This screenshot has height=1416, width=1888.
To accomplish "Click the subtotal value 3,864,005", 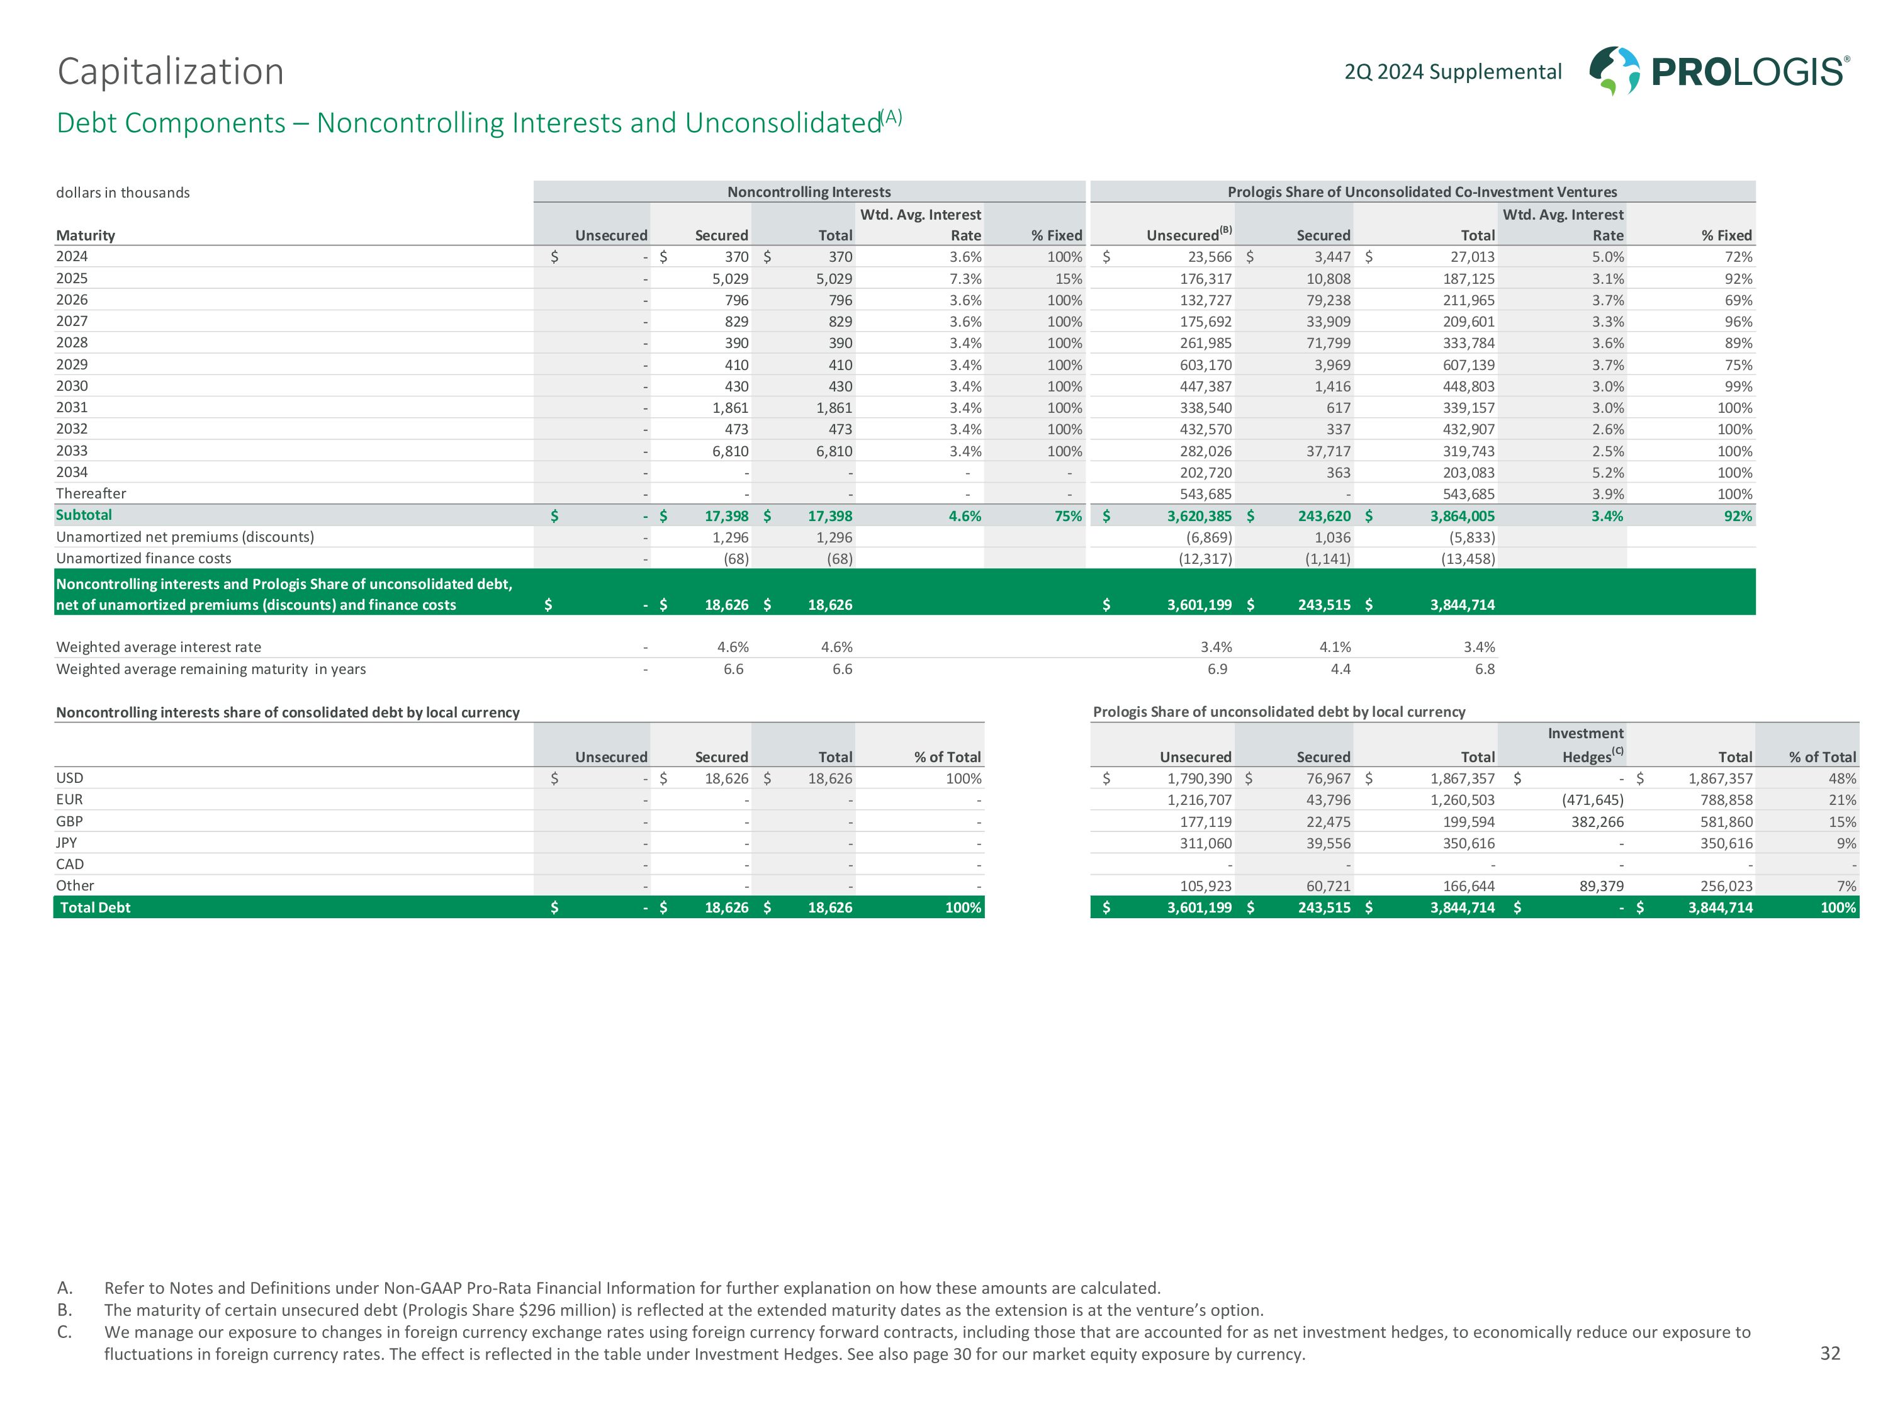I will point(1462,515).
